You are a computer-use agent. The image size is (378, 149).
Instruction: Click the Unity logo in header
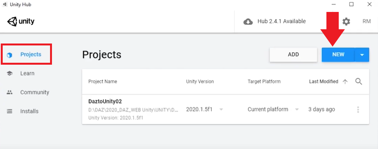point(21,22)
